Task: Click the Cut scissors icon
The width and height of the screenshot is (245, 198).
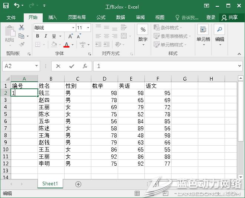Action: (22, 27)
